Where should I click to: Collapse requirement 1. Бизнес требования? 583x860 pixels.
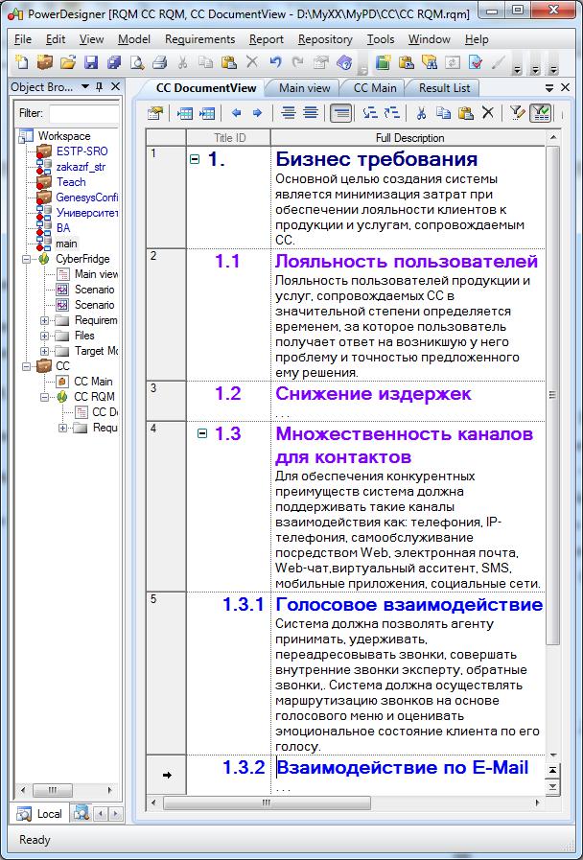194,159
